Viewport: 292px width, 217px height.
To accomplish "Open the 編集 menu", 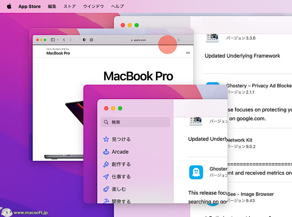I will click(52, 6).
